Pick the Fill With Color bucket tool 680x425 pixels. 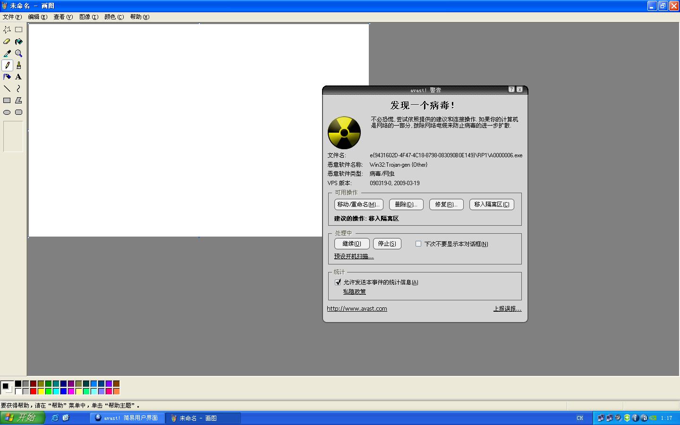tap(19, 42)
